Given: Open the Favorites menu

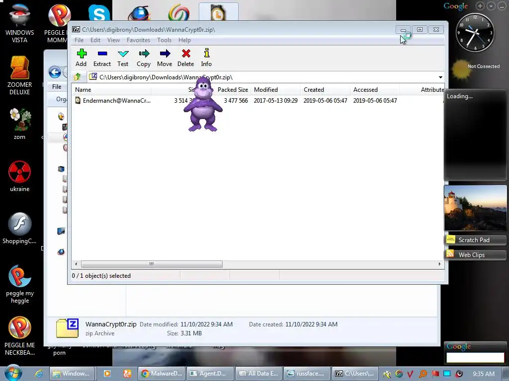Looking at the screenshot, I should pos(138,40).
